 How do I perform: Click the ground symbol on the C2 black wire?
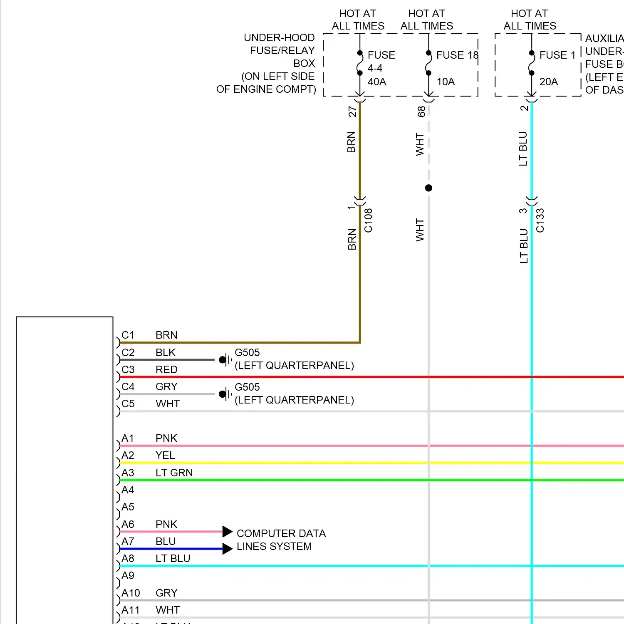pos(226,360)
